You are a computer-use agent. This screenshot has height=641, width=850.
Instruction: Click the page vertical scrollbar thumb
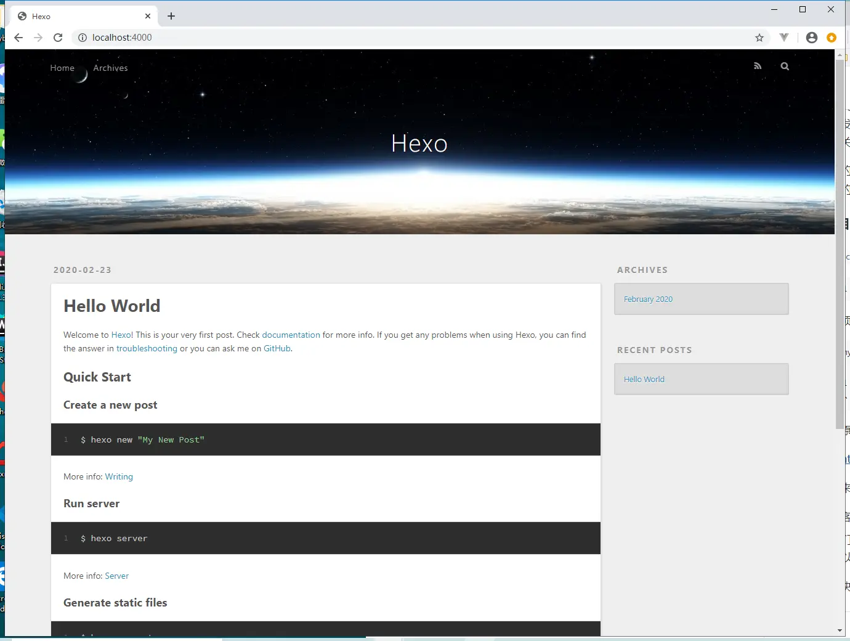[x=840, y=245]
